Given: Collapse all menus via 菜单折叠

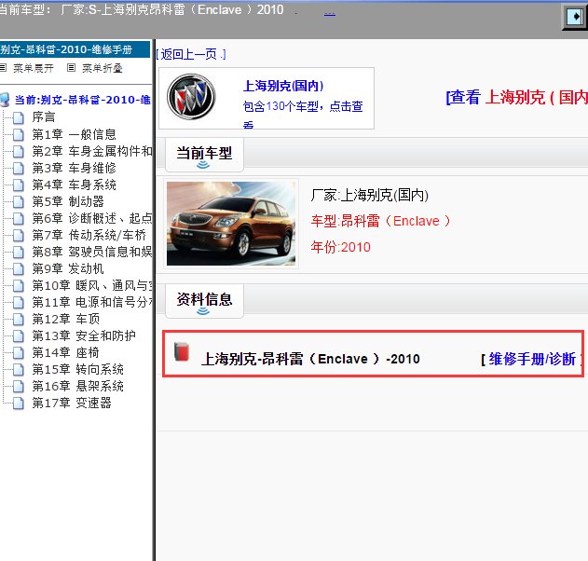Looking at the screenshot, I should coord(103,68).
